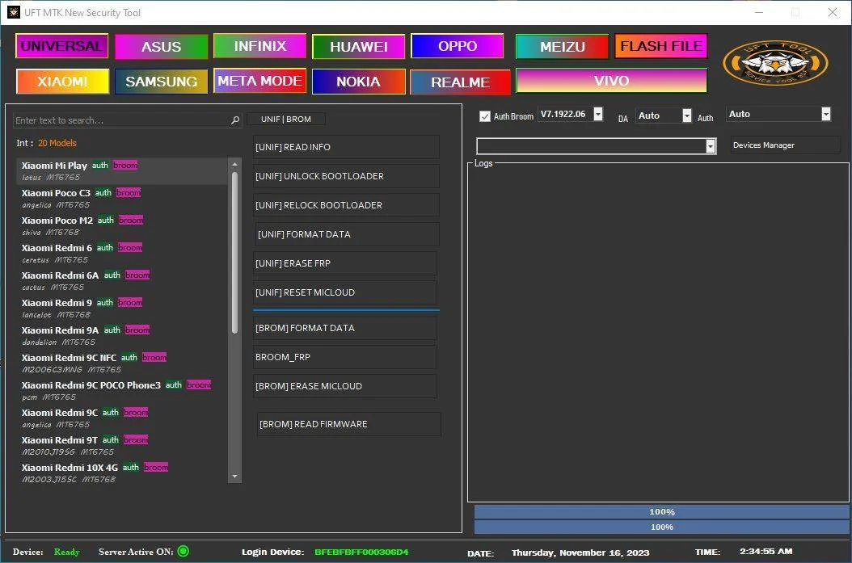The image size is (852, 563).
Task: Click [UNIF] UNLOCK BOOTLOADER button
Action: (346, 176)
